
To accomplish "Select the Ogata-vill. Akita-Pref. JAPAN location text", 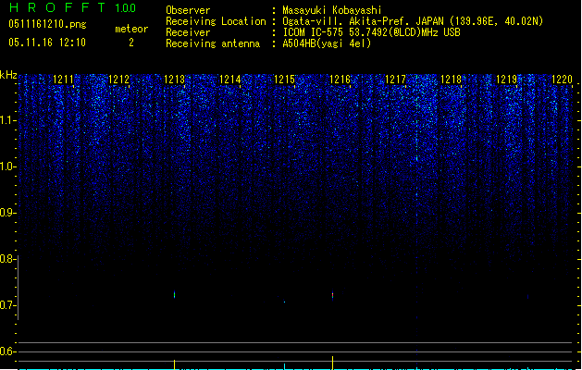I will coord(413,21).
